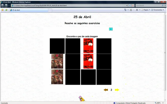Flip the black card in bottom-right corner

point(104,77)
